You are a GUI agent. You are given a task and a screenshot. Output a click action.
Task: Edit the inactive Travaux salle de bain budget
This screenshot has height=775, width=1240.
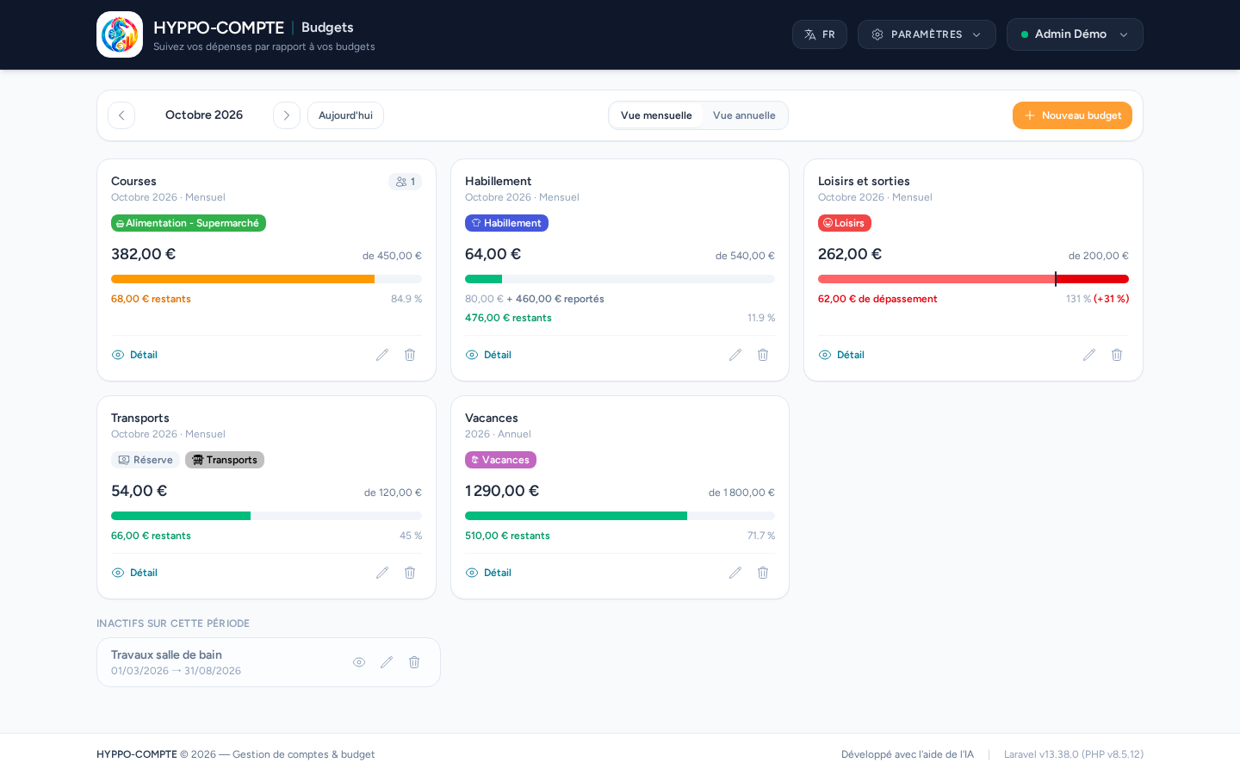(x=387, y=662)
